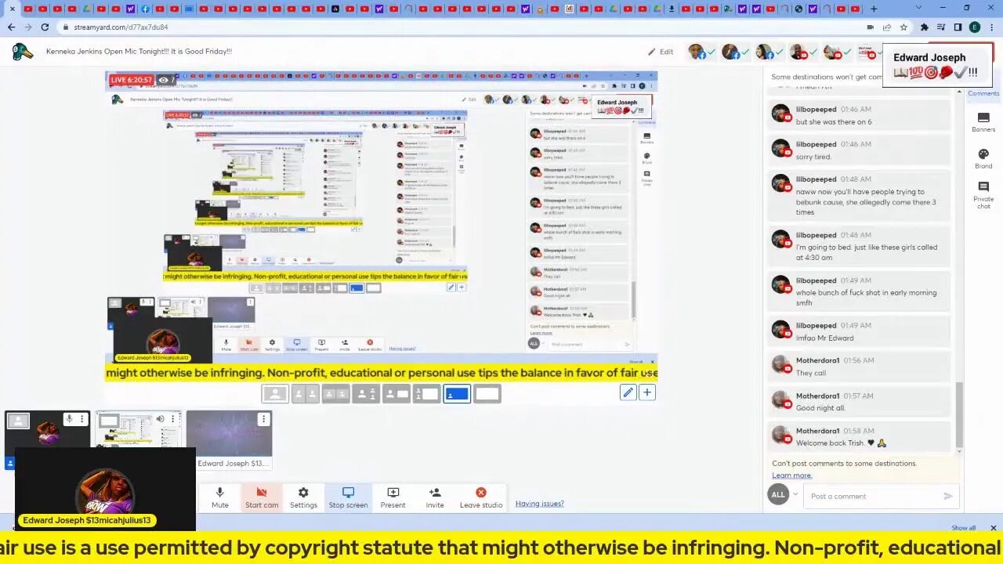
Task: Select the highlighted blue screen layout
Action: pyautogui.click(x=457, y=394)
